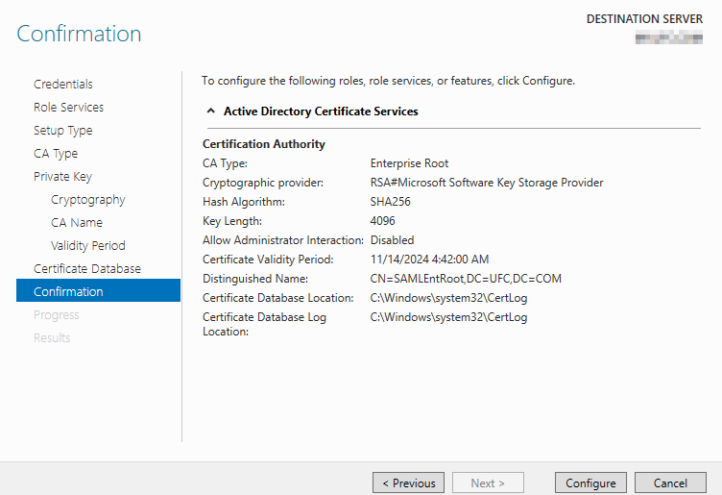The width and height of the screenshot is (722, 495).
Task: Select the Cryptography sub-step
Action: click(x=88, y=200)
